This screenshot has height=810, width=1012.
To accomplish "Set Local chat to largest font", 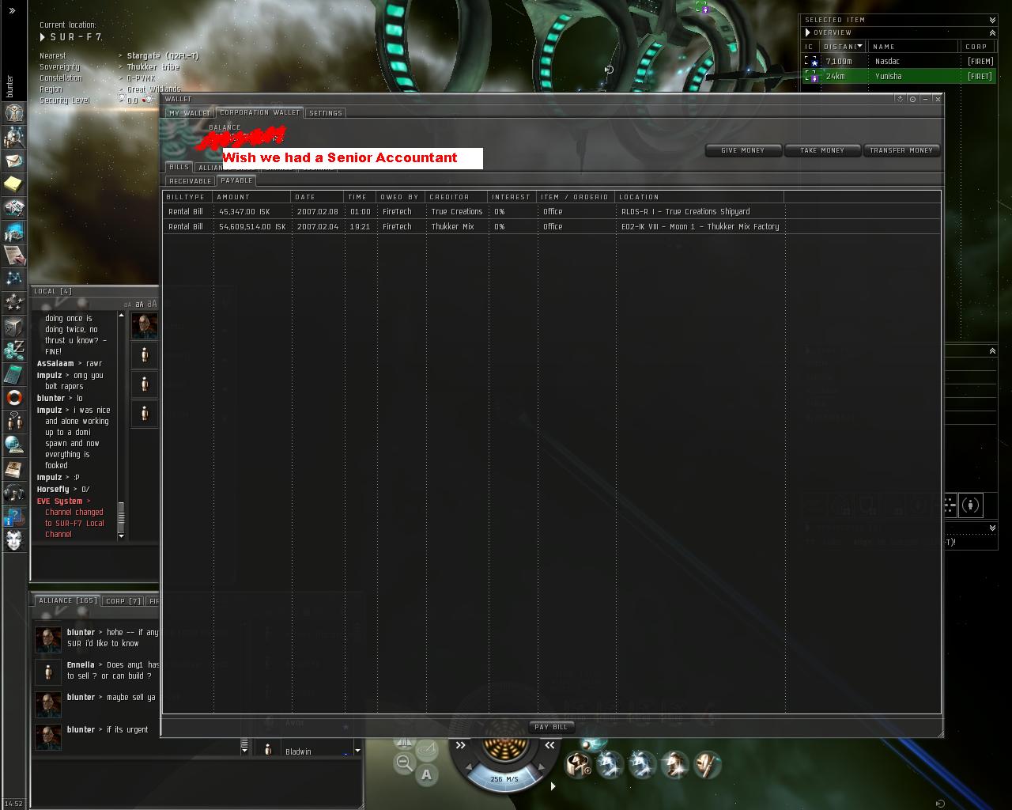I will [152, 304].
